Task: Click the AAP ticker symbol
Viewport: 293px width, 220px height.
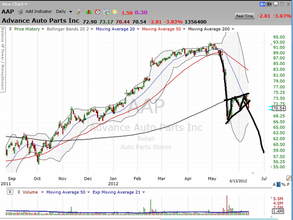Action: click(x=8, y=12)
